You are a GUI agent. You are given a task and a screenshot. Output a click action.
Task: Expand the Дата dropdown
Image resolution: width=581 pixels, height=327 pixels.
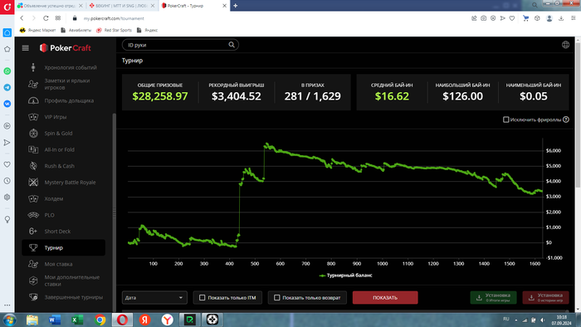tap(154, 297)
